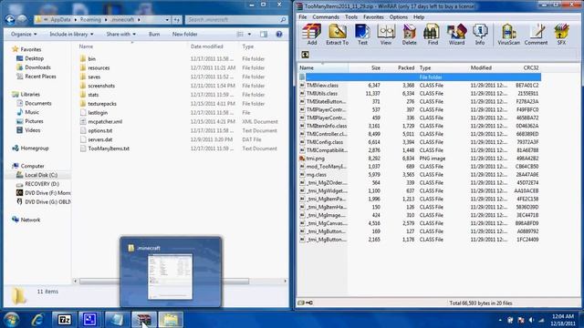The image size is (584, 328).
Task: Expand the .minecraft breadcrumb arrow
Action: coord(139,20)
